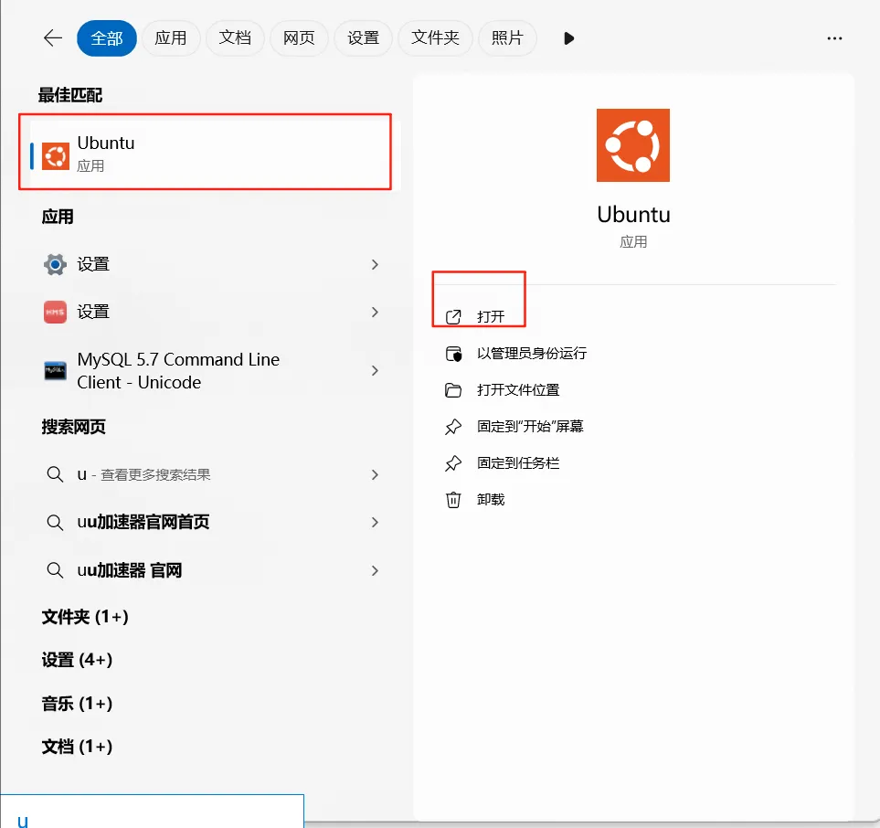The image size is (880, 828).
Task: Click the pushpin icon beside 固定到任务栏
Action: tap(453, 462)
